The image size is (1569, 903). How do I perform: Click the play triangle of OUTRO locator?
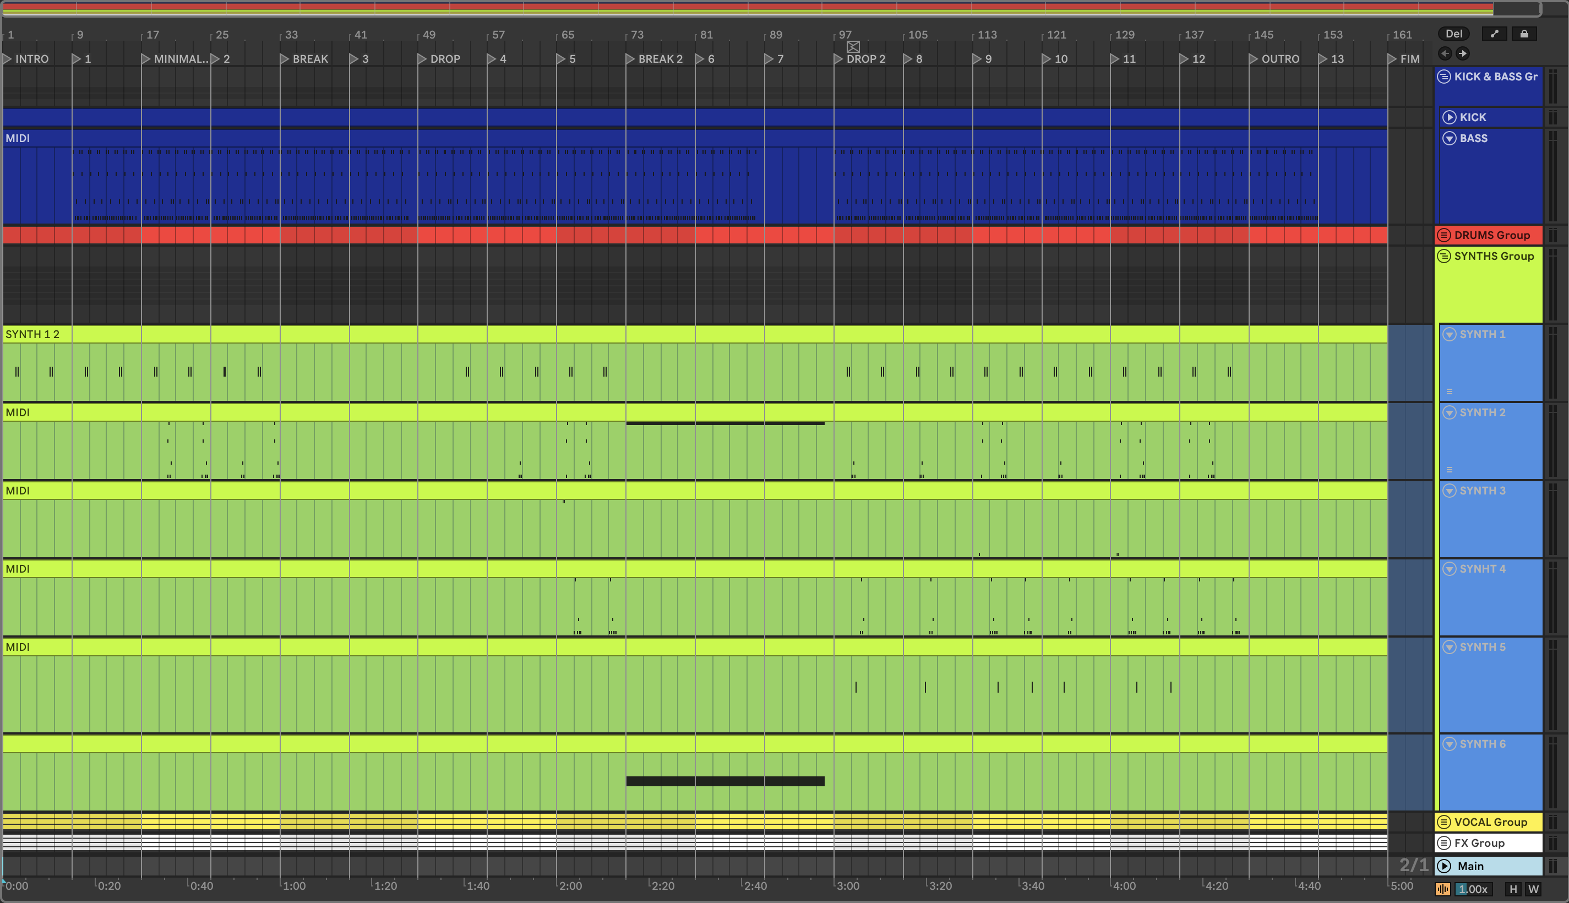click(x=1254, y=59)
